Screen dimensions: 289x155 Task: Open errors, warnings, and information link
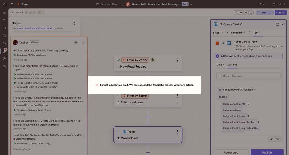pos(35,28)
